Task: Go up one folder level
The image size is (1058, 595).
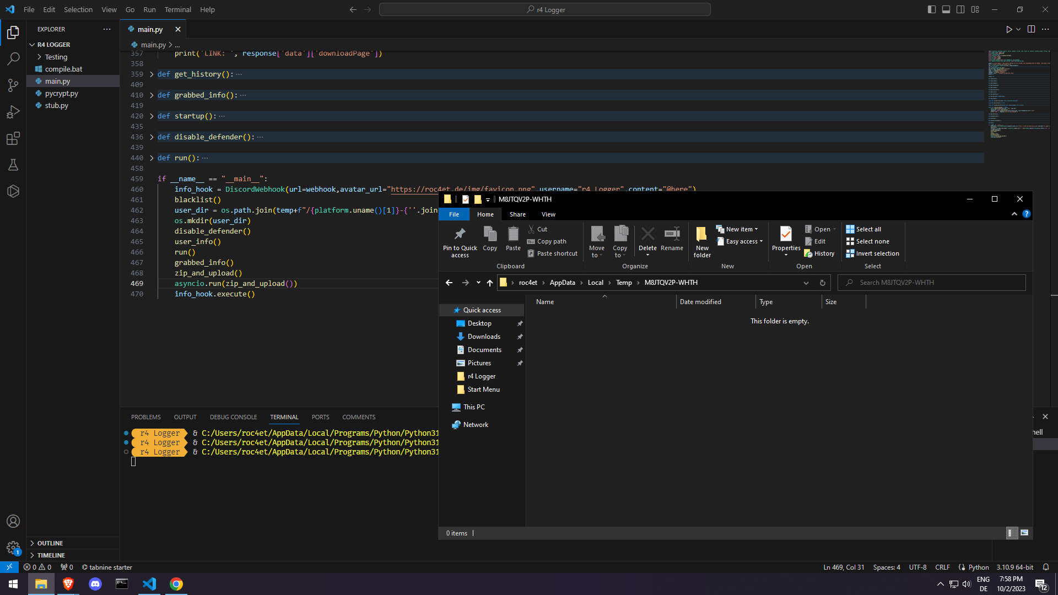Action: coord(490,283)
